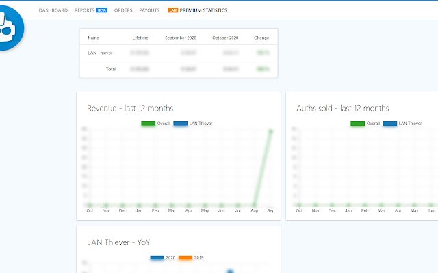
Task: Select the LAN Thiever table row name
Action: click(x=100, y=53)
